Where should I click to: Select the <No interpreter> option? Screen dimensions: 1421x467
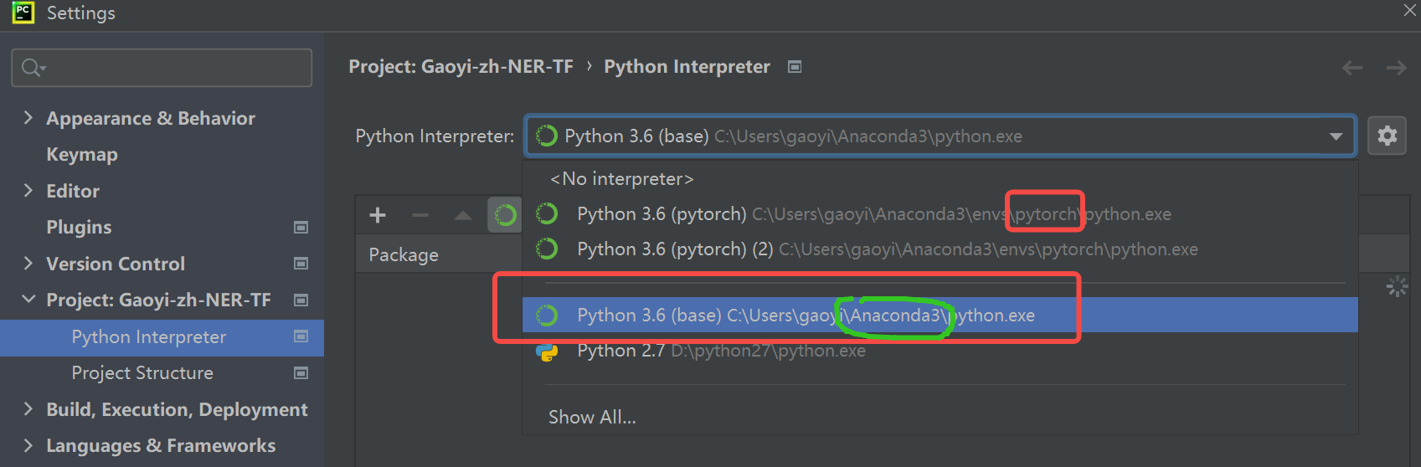click(940, 179)
